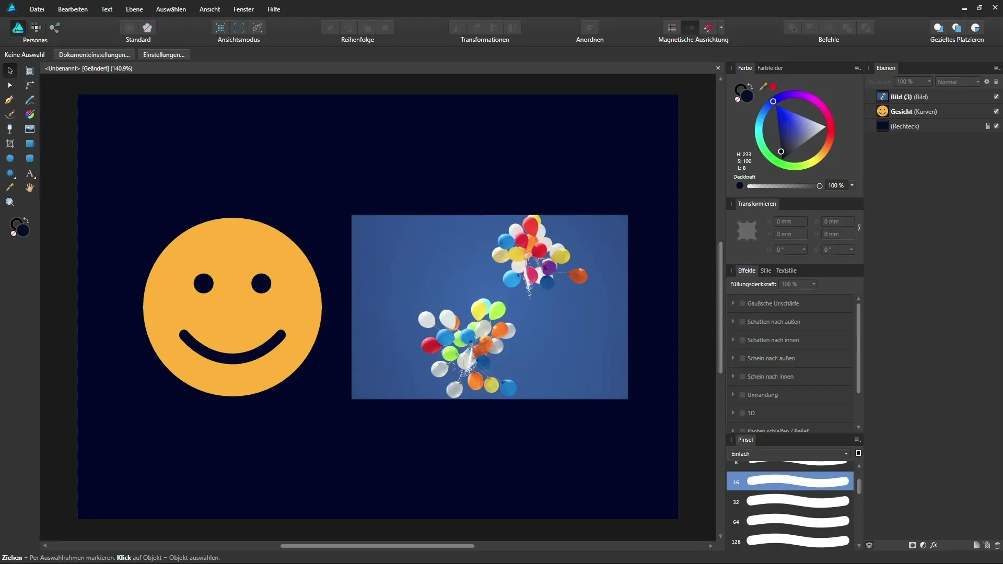
Task: Toggle visibility of Rechteck layer
Action: point(996,126)
